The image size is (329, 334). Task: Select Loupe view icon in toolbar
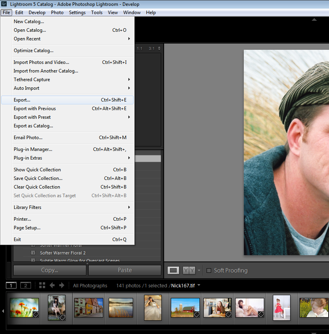(x=174, y=270)
